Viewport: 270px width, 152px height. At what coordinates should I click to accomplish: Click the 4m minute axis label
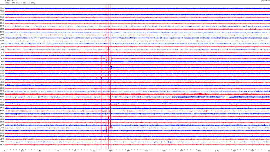pos(40,151)
